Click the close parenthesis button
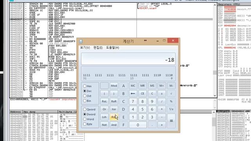This screenshot has height=141, width=251. click(114, 94)
